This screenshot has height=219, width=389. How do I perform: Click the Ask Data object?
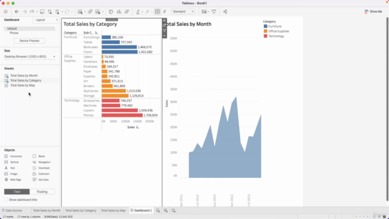point(41,180)
